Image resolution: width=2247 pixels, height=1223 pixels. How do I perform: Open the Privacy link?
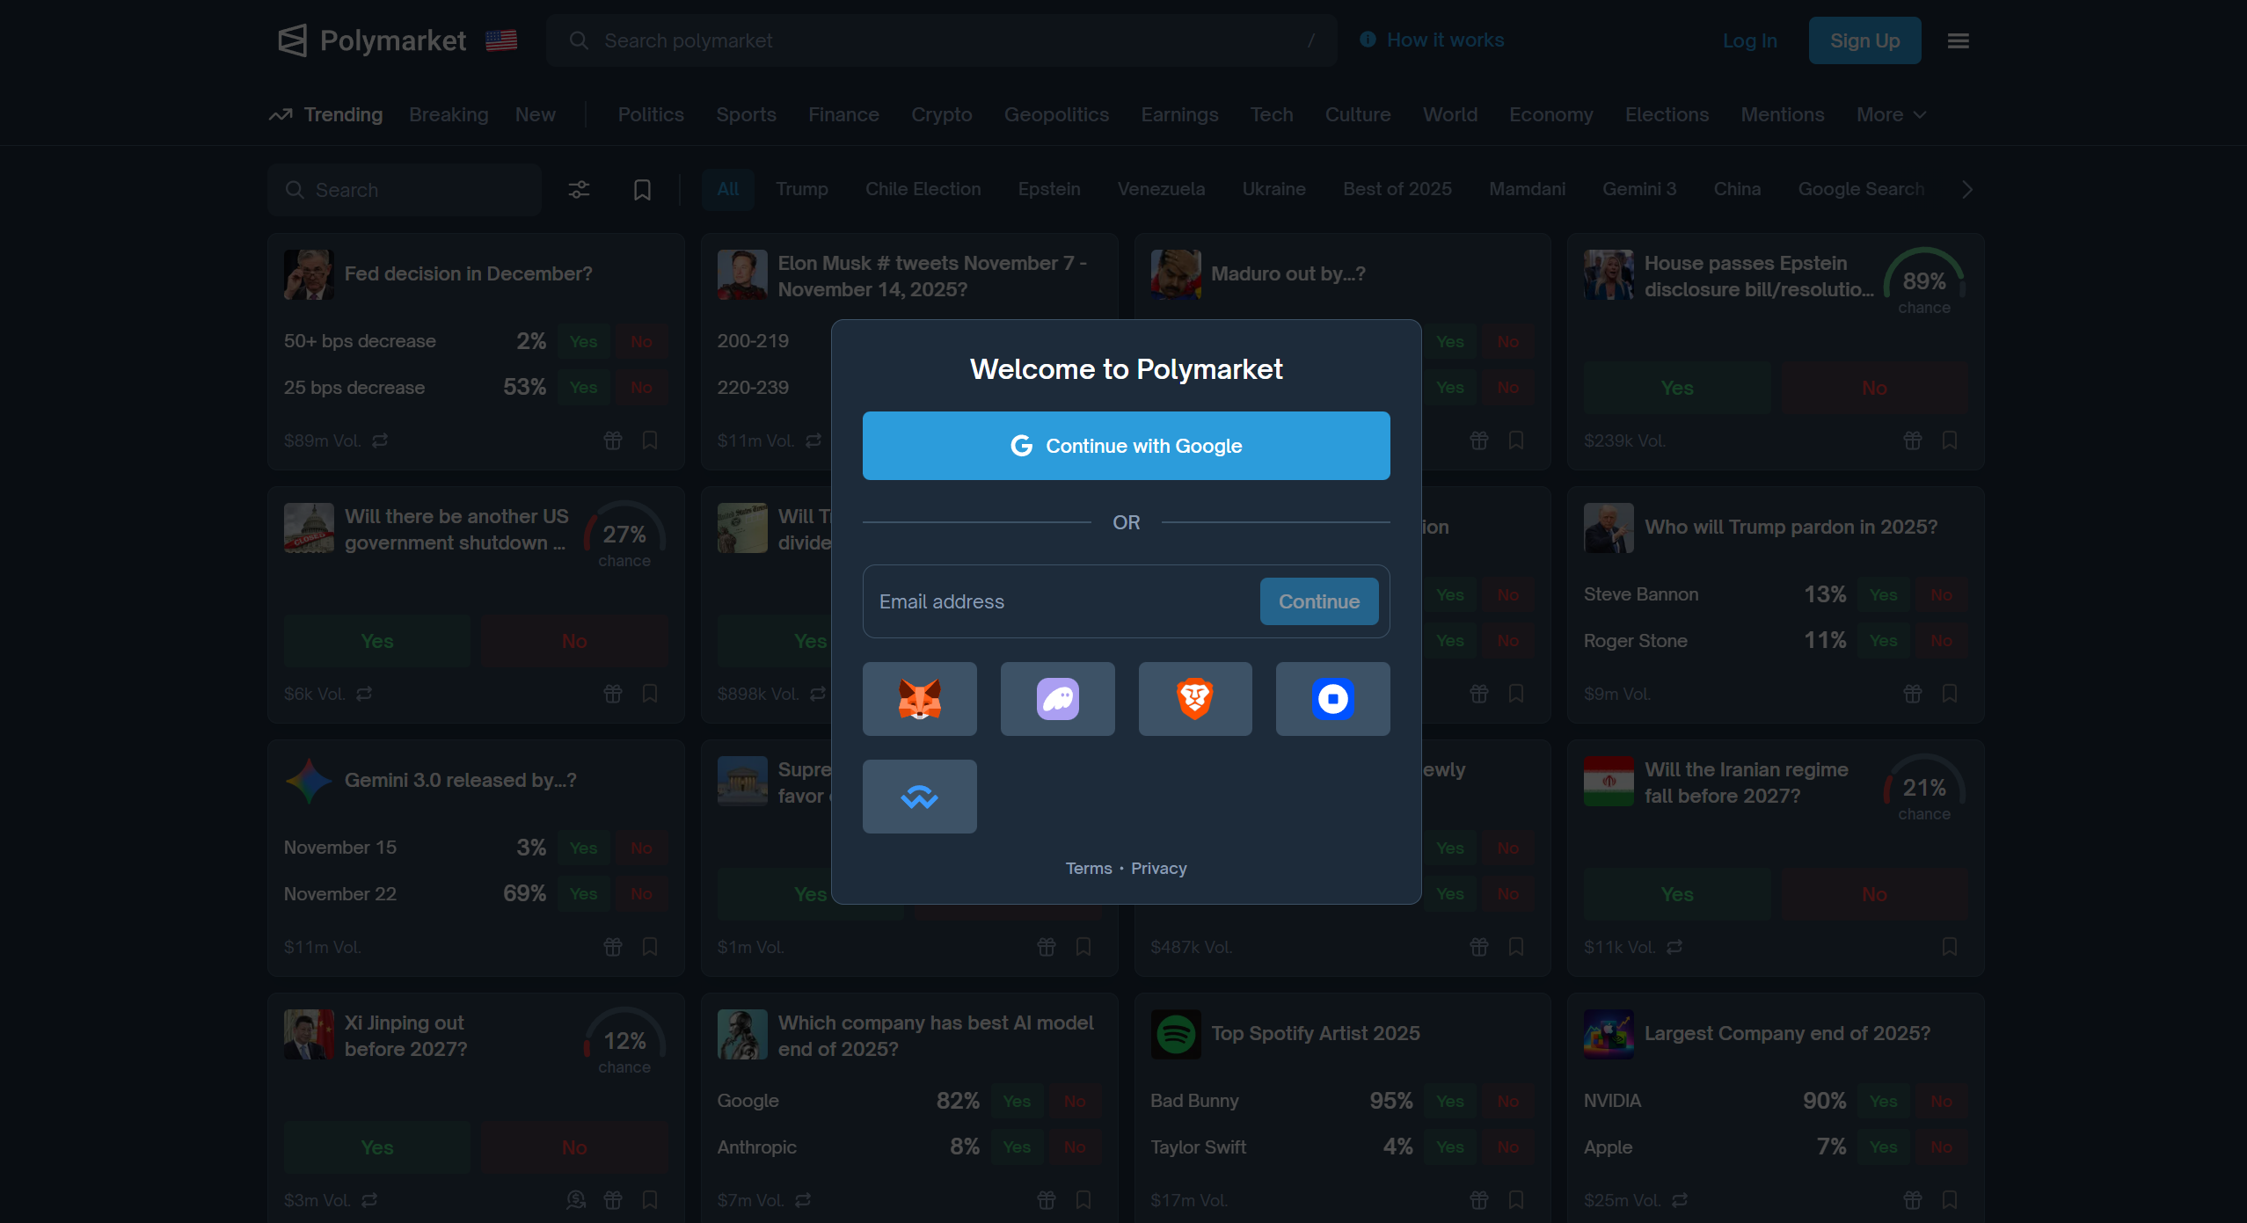pyautogui.click(x=1158, y=869)
